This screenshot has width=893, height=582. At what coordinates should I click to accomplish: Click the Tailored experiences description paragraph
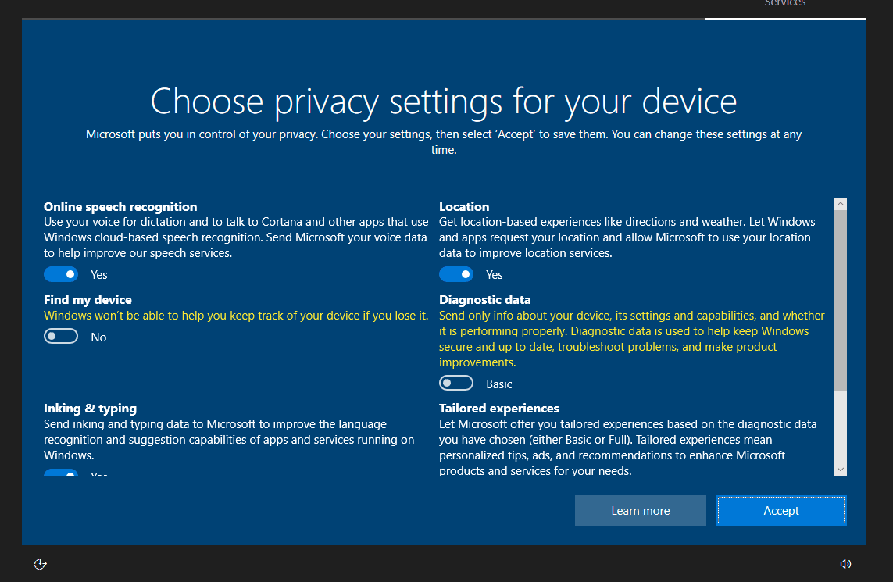point(627,447)
